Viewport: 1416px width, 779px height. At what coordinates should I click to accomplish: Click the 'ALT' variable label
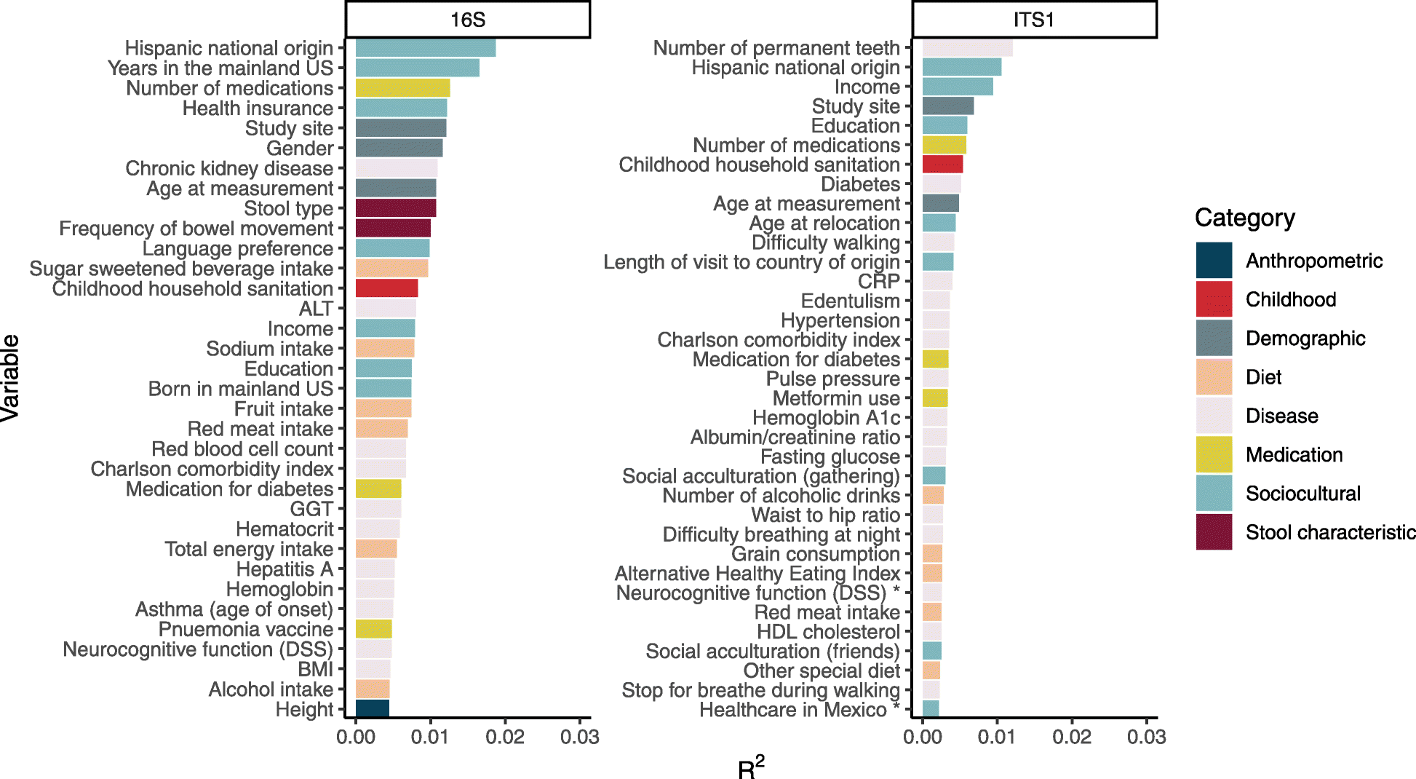pos(316,309)
